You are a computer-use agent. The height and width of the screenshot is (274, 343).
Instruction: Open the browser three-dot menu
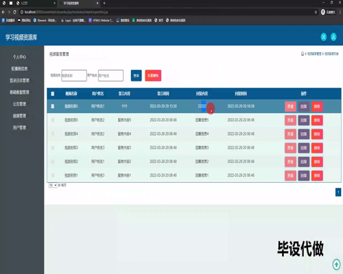point(340,12)
